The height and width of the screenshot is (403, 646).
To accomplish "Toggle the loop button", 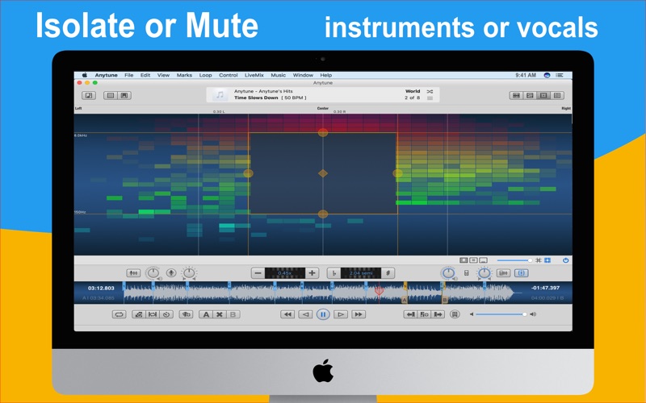I will tap(119, 314).
